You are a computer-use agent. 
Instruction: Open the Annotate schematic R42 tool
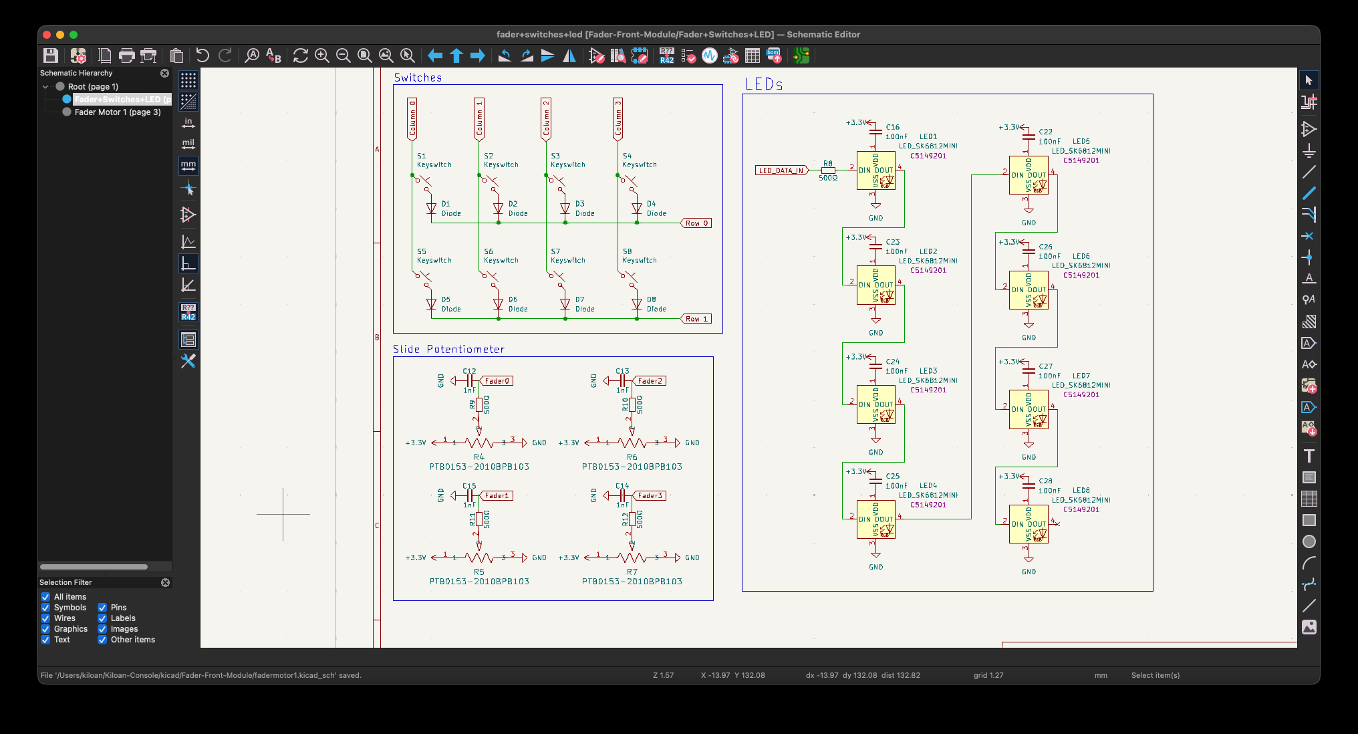tap(666, 55)
